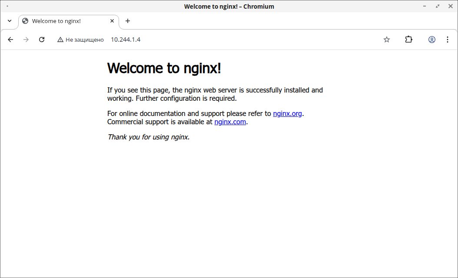Open the user profile icon
The image size is (458, 278).
432,40
